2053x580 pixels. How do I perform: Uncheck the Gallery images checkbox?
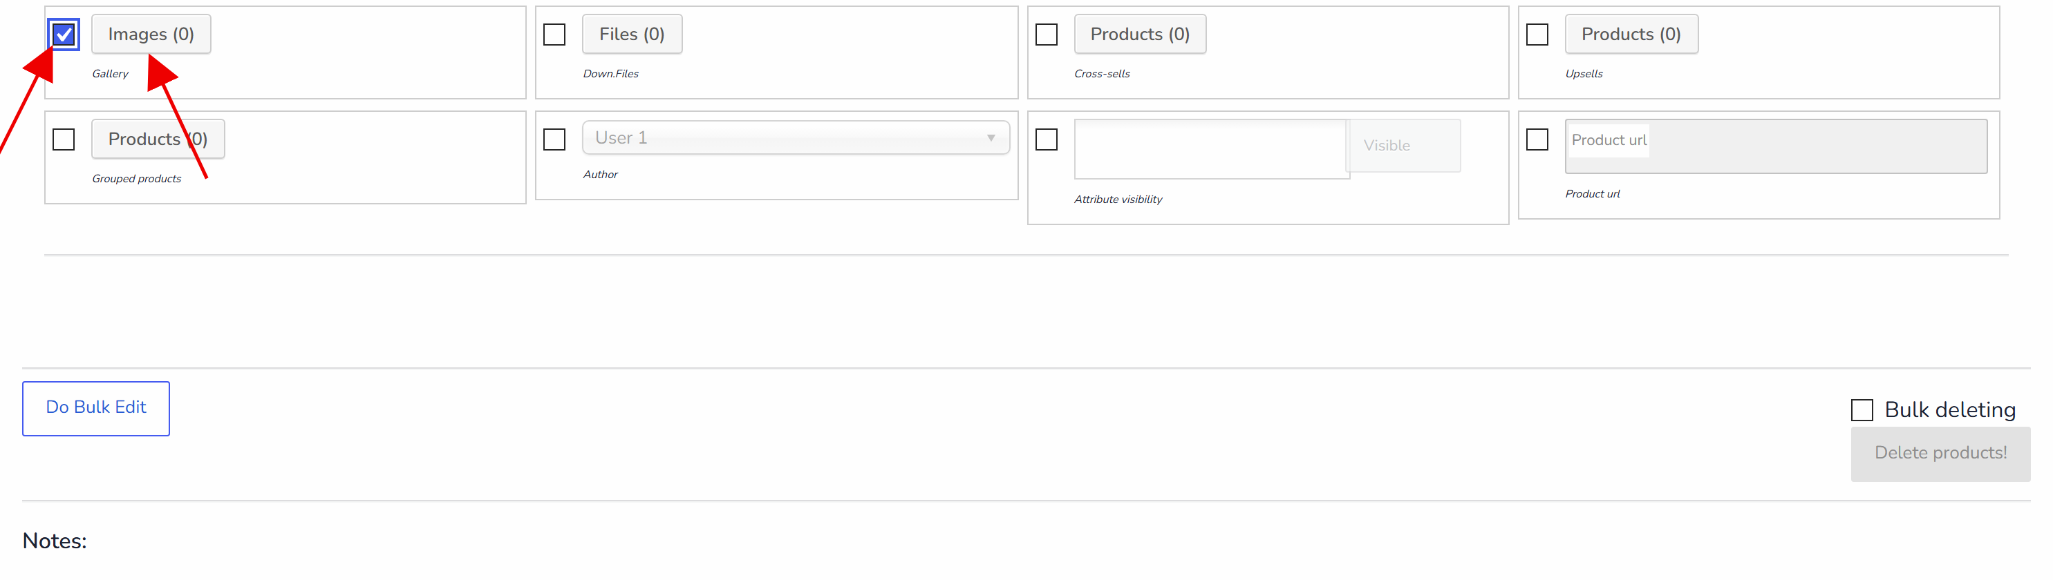coord(64,35)
